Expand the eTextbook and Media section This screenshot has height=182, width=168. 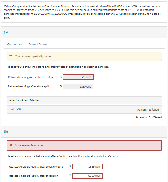pos(84,100)
